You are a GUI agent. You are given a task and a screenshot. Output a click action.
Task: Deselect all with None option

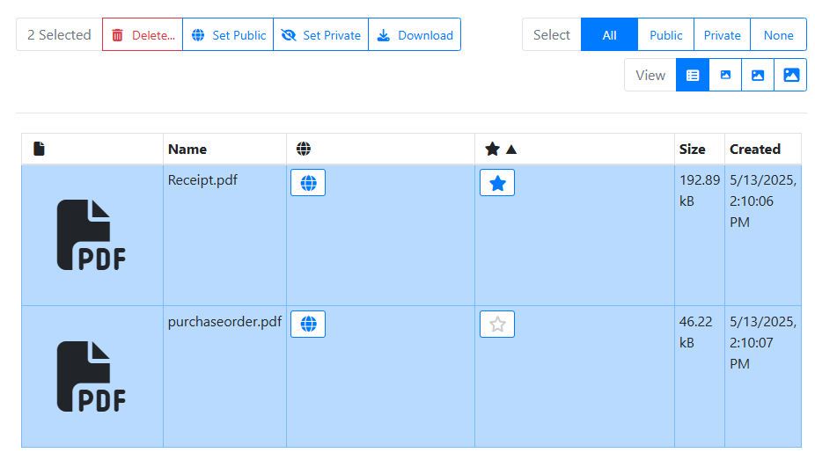(x=778, y=35)
